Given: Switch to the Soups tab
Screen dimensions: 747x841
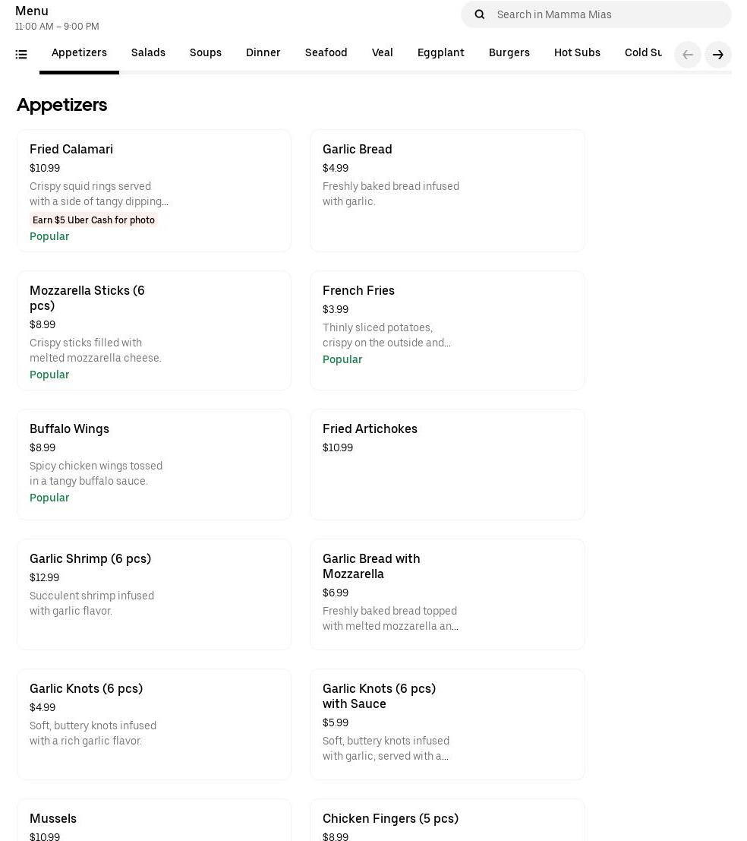Looking at the screenshot, I should click(205, 53).
